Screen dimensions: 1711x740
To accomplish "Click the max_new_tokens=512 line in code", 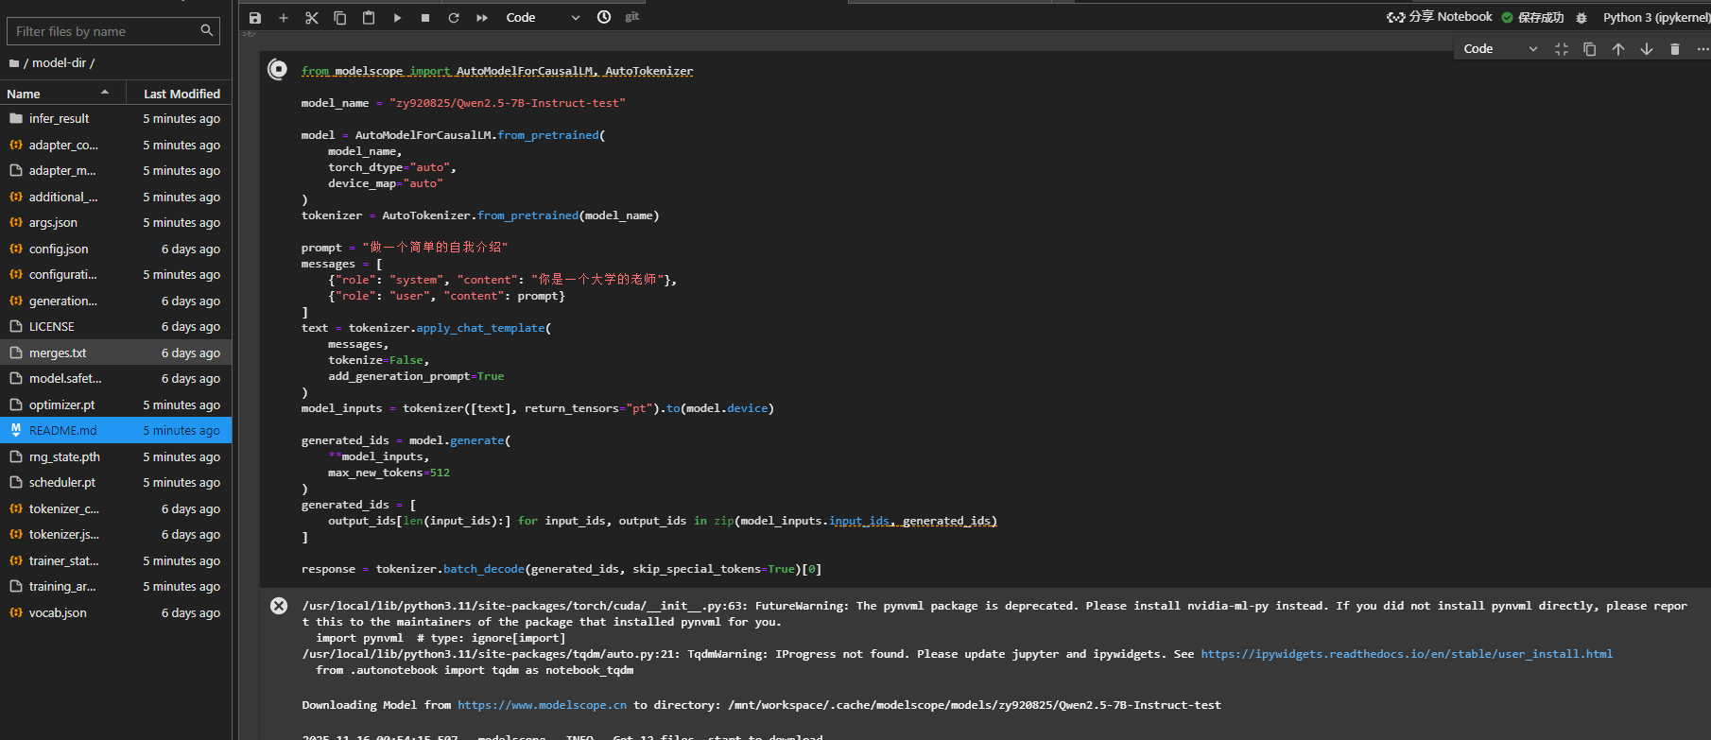I will tap(389, 473).
